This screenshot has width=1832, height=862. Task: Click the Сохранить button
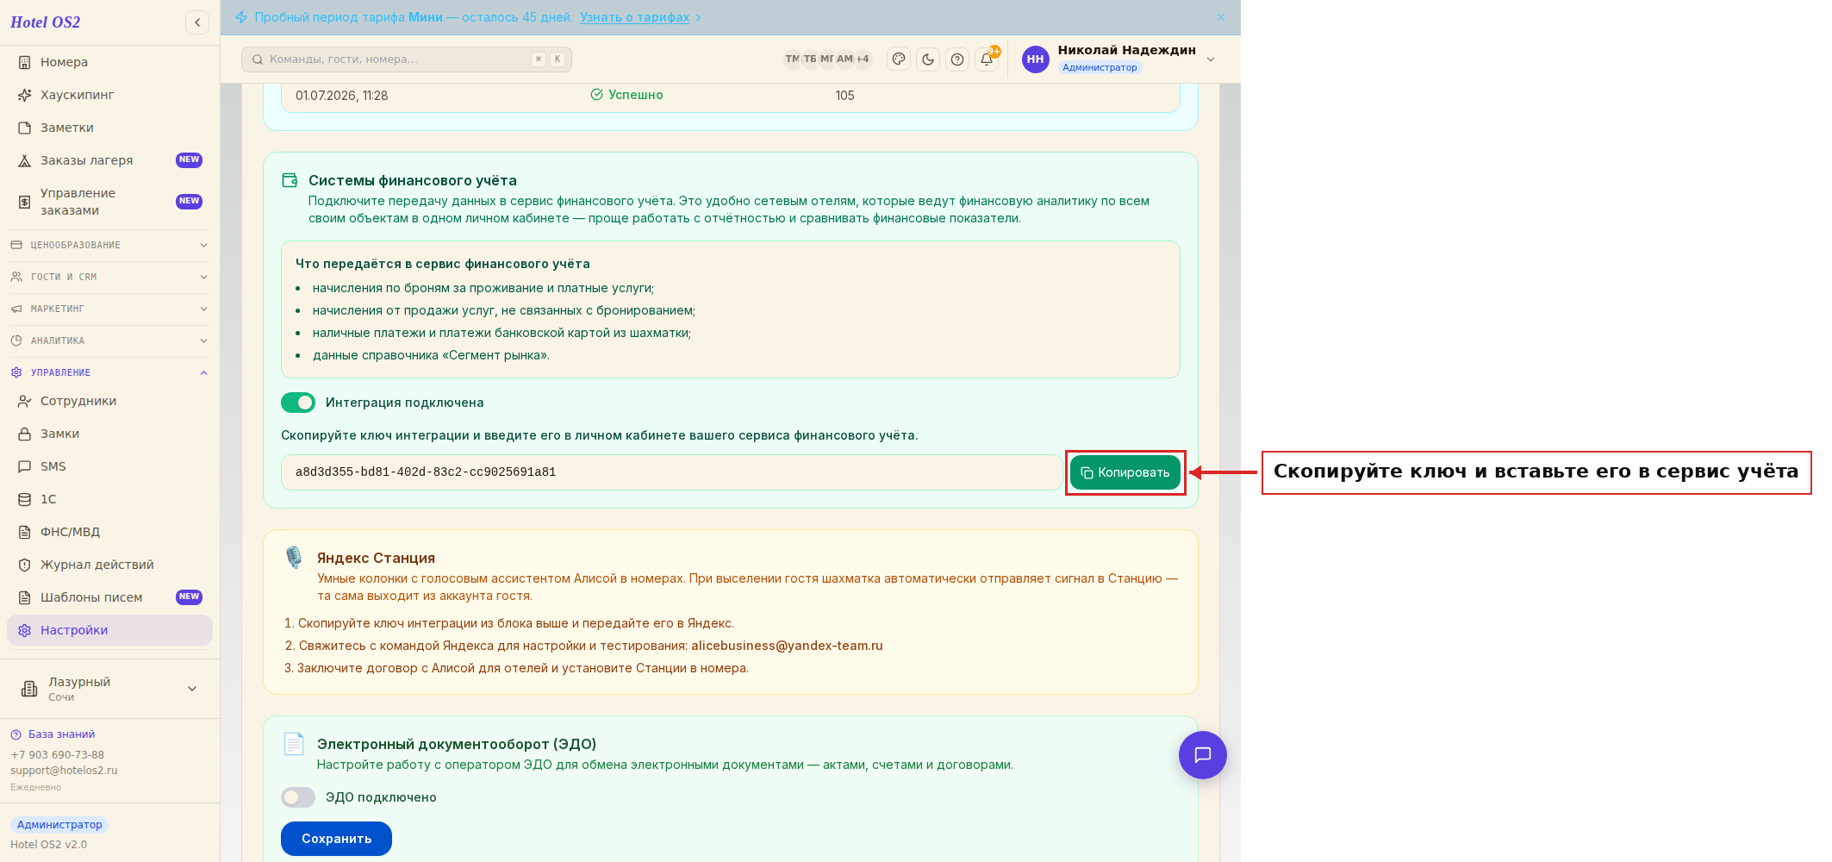point(336,839)
